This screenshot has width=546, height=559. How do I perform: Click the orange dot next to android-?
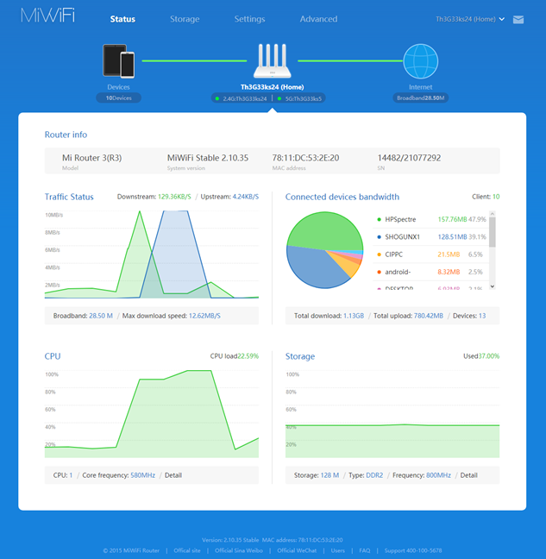point(379,272)
